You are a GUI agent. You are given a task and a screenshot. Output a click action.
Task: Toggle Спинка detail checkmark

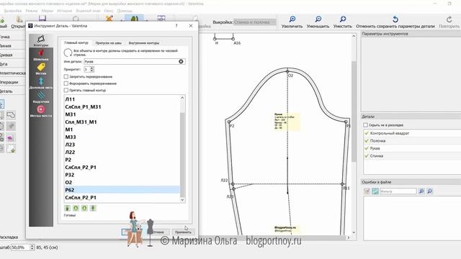pyautogui.click(x=367, y=156)
